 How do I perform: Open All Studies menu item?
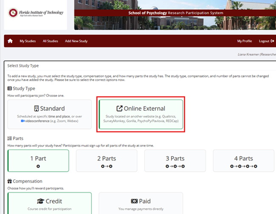[51, 41]
